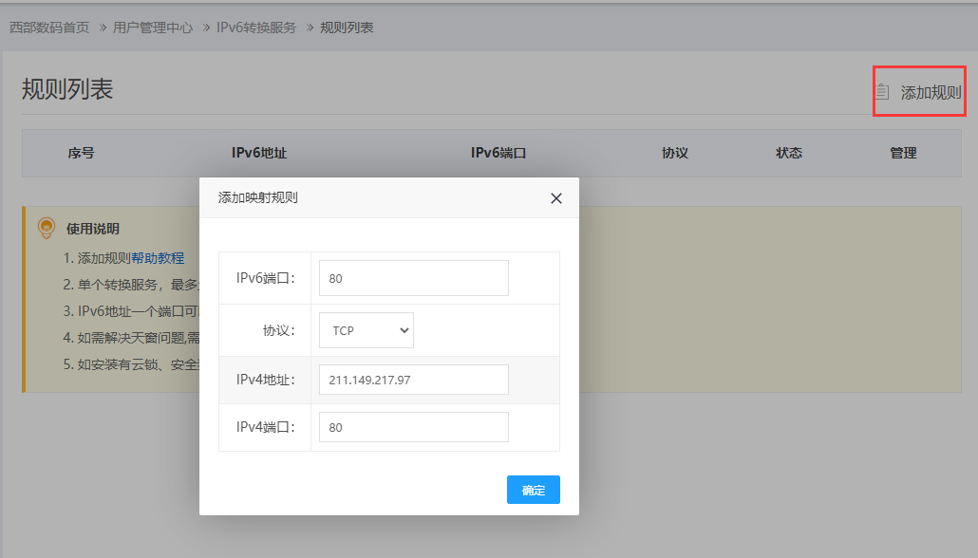Click the 管理 column header

[x=903, y=153]
